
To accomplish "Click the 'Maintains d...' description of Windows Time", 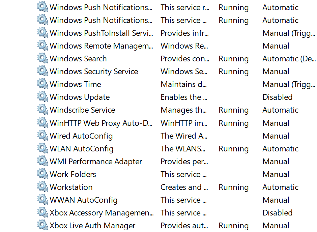I will [x=183, y=84].
